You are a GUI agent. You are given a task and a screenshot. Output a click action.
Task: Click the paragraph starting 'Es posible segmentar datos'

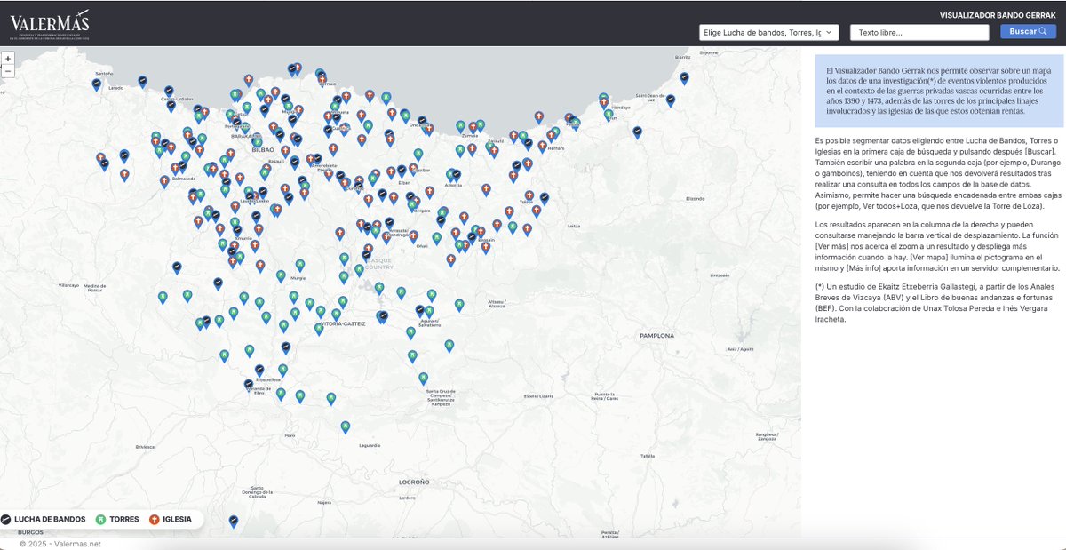[938, 173]
